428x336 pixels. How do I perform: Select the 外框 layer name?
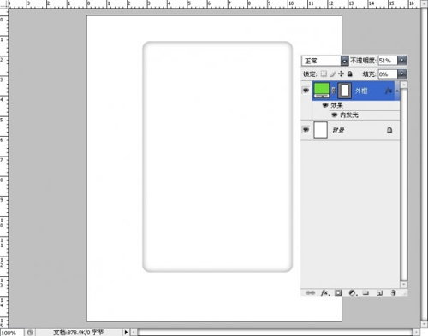click(x=361, y=91)
